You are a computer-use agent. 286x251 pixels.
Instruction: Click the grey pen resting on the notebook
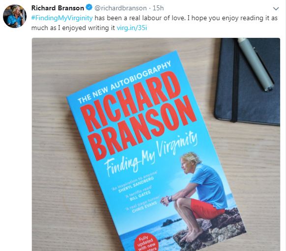point(256,64)
